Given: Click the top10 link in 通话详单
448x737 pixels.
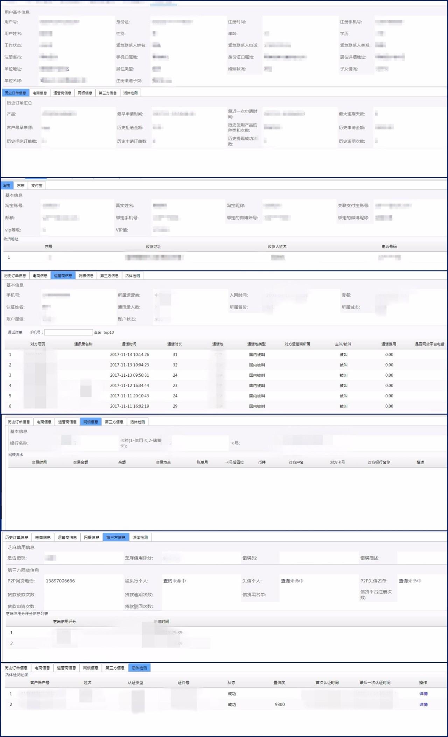Looking at the screenshot, I should 108,332.
